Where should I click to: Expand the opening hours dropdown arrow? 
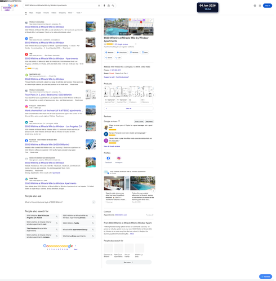pos(127,73)
